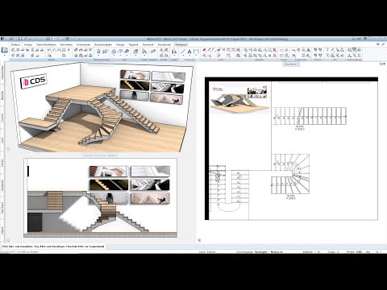Click the highlighted window icon in last ribbon group
This screenshot has width=387, height=290.
click(354, 50)
